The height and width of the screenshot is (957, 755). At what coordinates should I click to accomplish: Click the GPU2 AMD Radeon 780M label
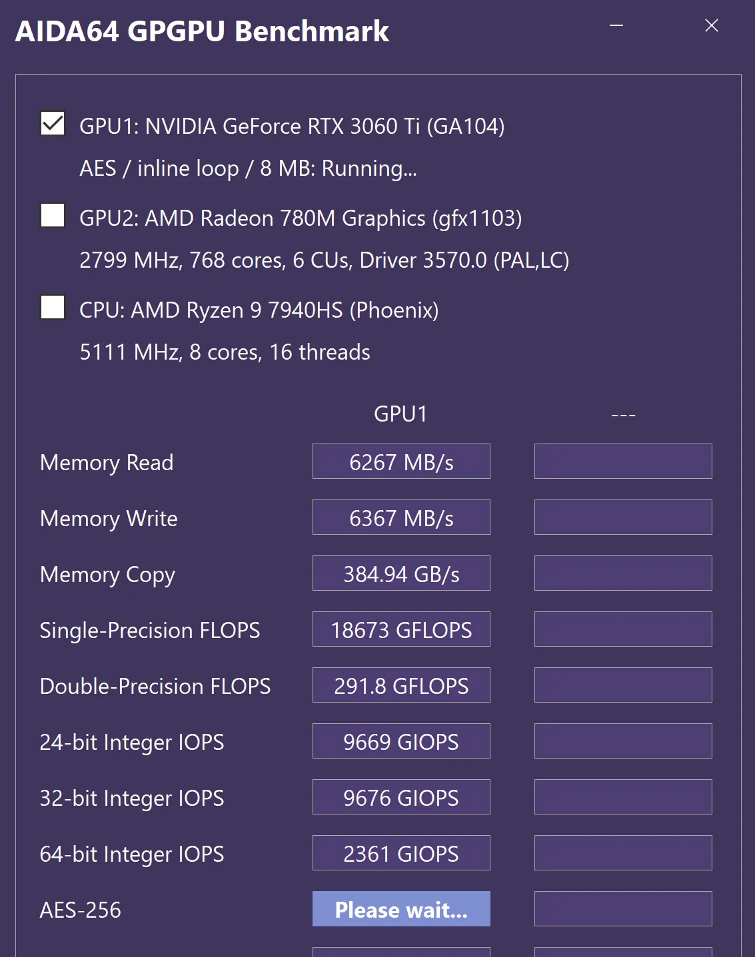[x=301, y=218]
